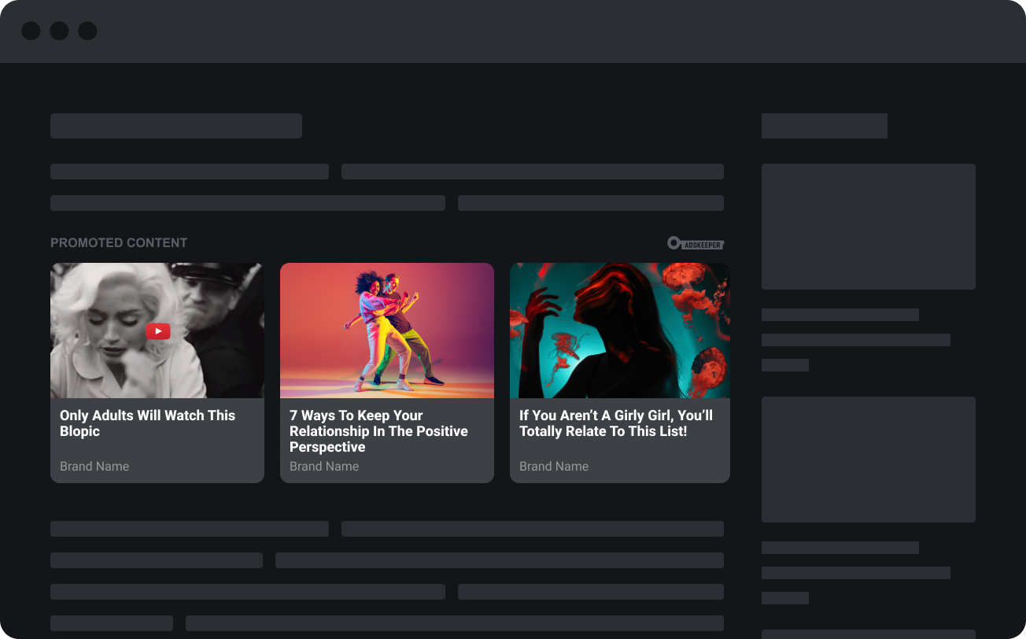Open the '7 Ways To Keep Your Relationship' headline
This screenshot has height=639, width=1026.
coord(378,431)
